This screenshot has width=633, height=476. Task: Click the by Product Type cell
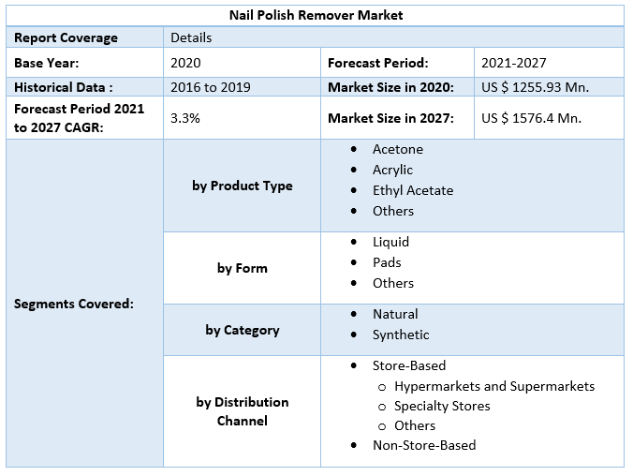(242, 186)
